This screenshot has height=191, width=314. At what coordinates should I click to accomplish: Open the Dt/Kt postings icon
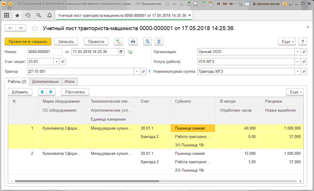tap(119, 41)
